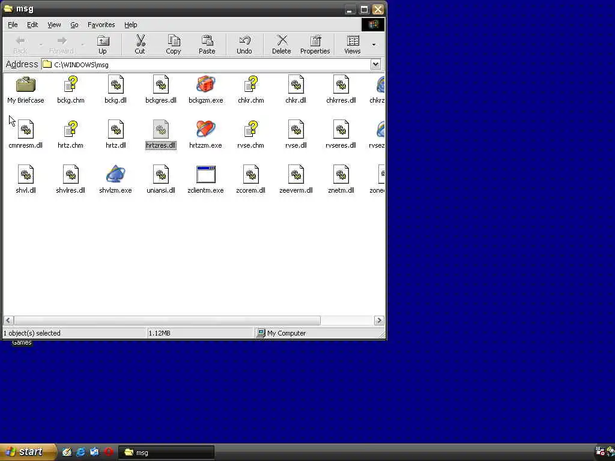Select the bckg.chm help file
615x461 pixels.
71,90
